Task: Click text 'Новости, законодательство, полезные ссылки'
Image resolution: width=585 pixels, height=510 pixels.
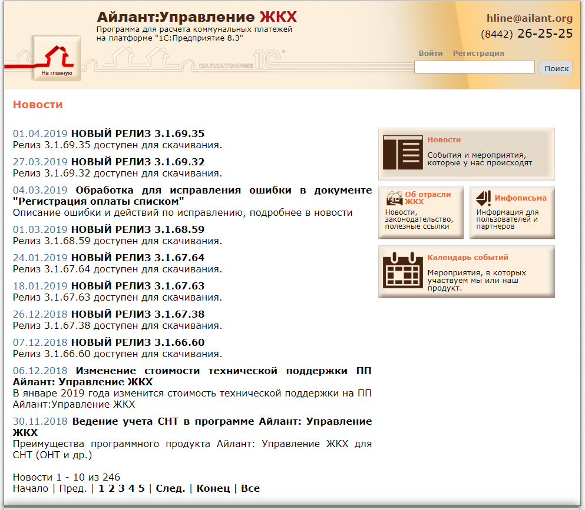Action: click(x=419, y=219)
